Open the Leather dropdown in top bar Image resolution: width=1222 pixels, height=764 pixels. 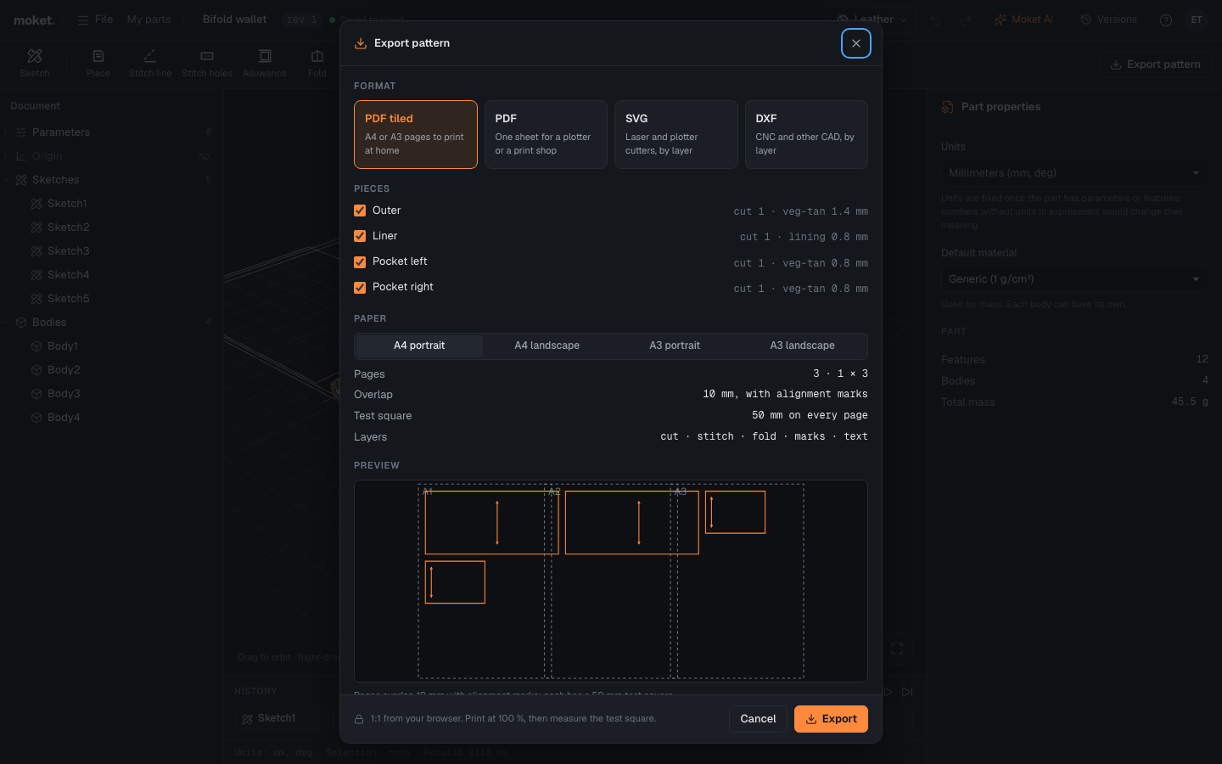(872, 20)
